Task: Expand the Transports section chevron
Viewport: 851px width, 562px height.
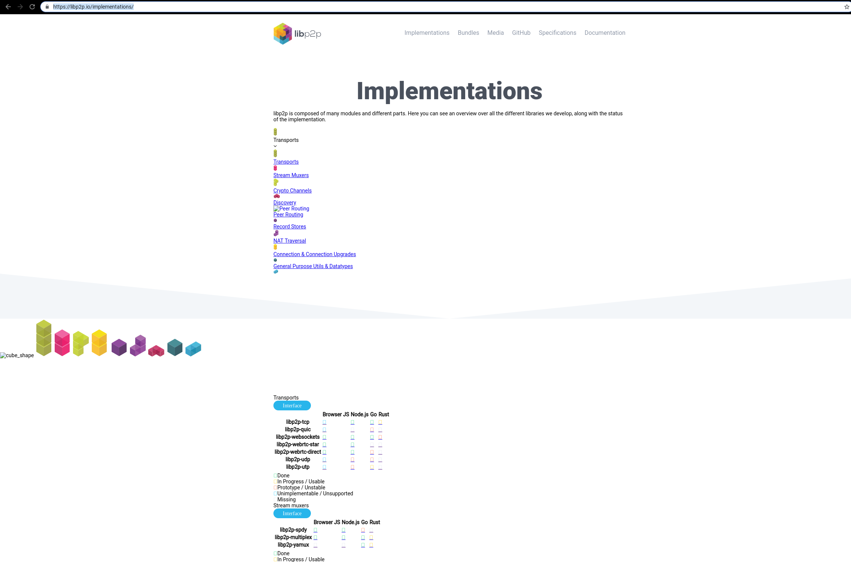Action: [x=275, y=146]
